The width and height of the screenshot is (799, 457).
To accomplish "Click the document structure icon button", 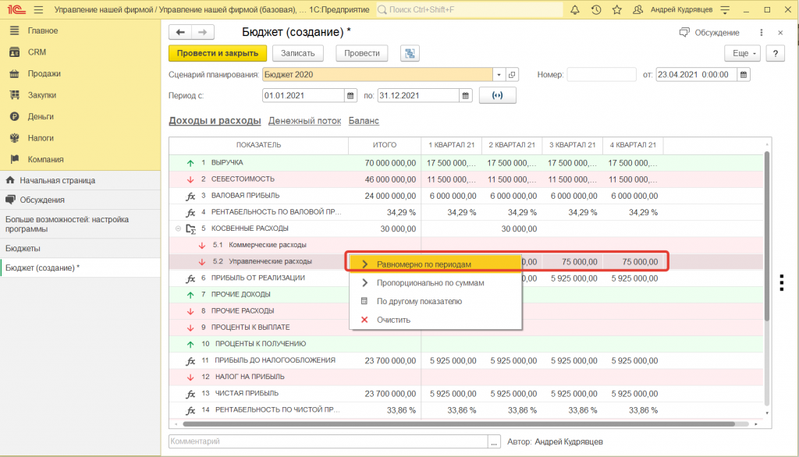I will [x=410, y=53].
